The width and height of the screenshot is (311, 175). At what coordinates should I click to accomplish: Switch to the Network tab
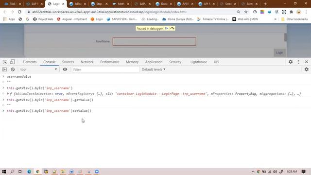[87, 62]
